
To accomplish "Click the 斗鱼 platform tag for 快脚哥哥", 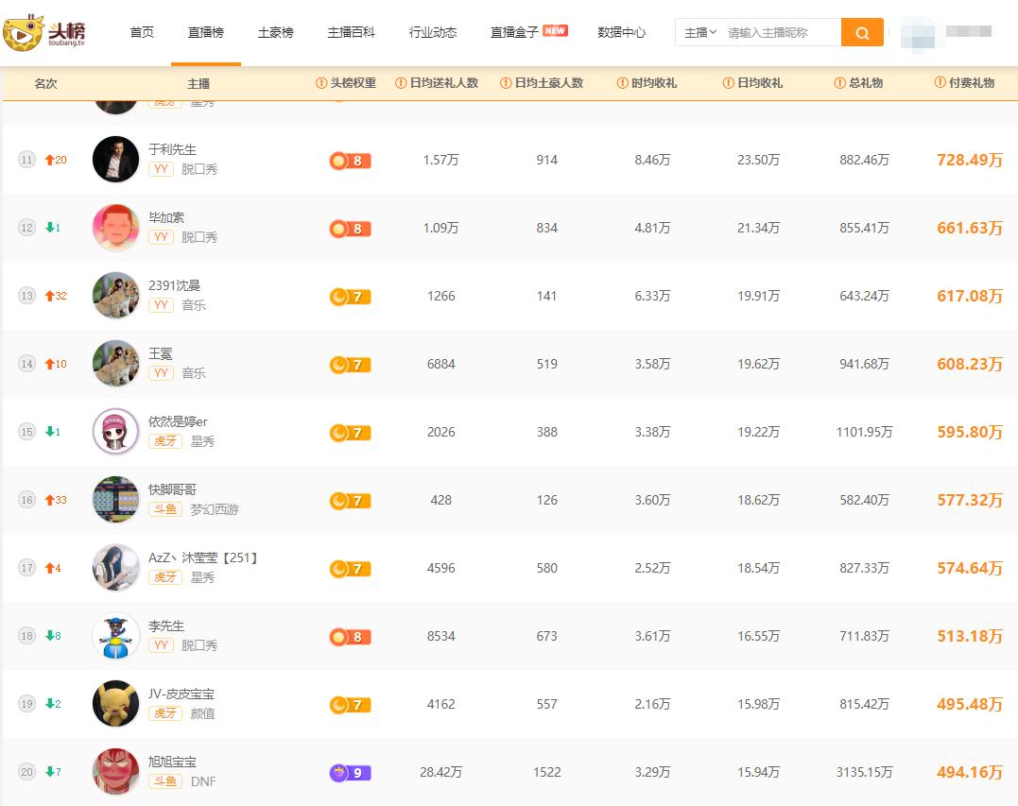I will pos(165,509).
